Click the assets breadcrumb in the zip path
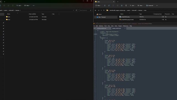 coord(128,10)
